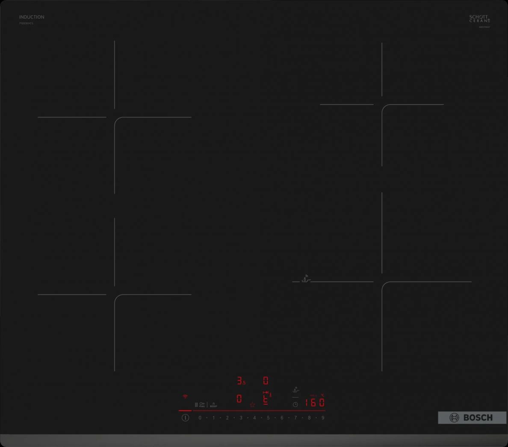Image resolution: width=508 pixels, height=447 pixels.
Task: Tap the 160 °C temperature display
Action: [x=315, y=403]
